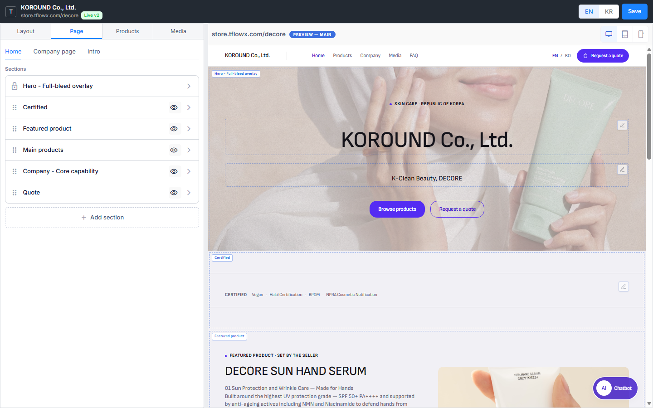Viewport: 653px width, 408px height.
Task: Open the Products tab
Action: tap(127, 31)
